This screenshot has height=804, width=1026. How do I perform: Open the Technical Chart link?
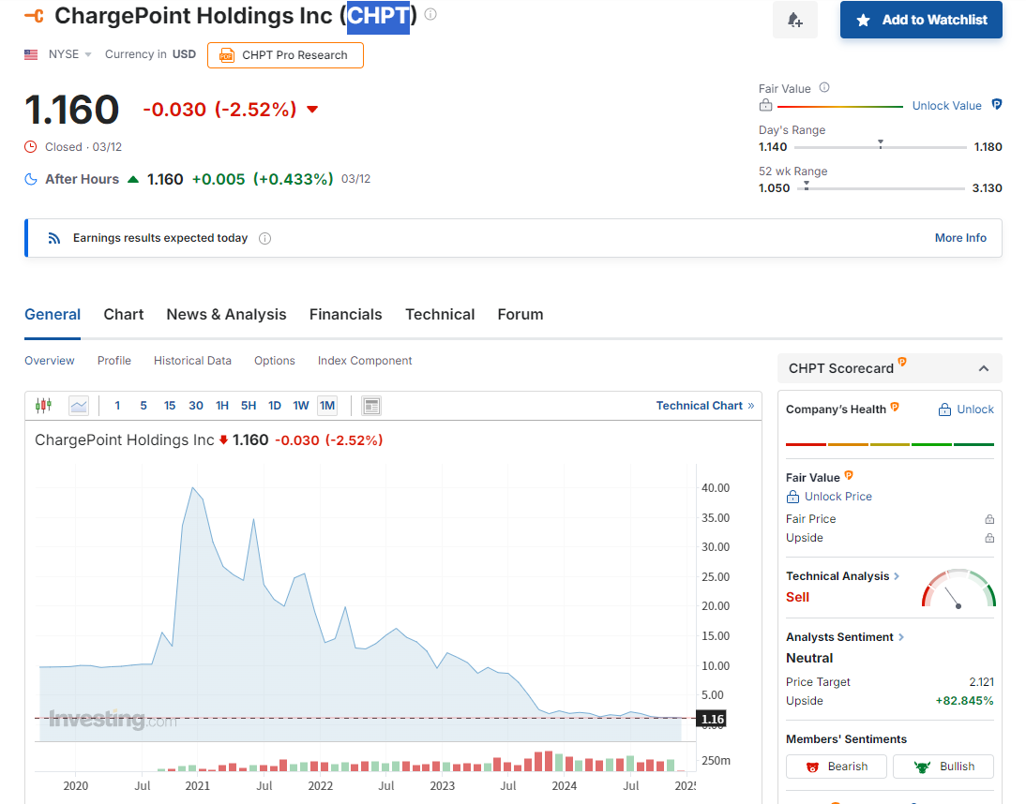tap(704, 405)
